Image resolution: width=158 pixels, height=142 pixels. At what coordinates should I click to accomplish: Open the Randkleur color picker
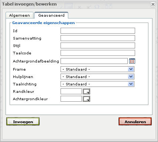[86, 91]
